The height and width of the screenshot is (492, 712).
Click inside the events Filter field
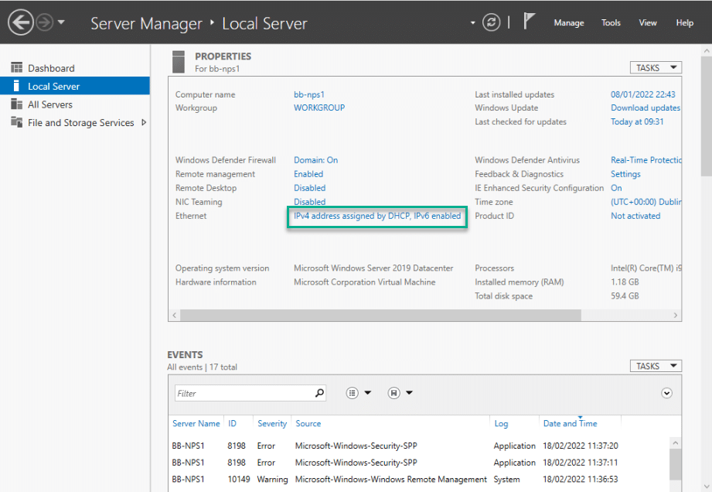tap(244, 393)
